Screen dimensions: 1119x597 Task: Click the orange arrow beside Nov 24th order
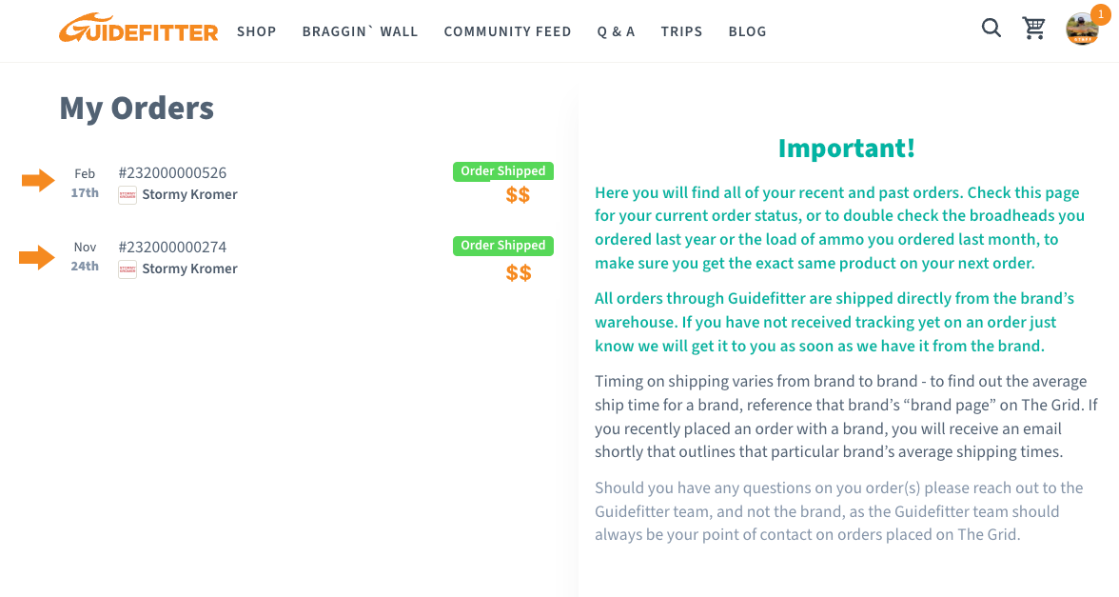point(37,257)
